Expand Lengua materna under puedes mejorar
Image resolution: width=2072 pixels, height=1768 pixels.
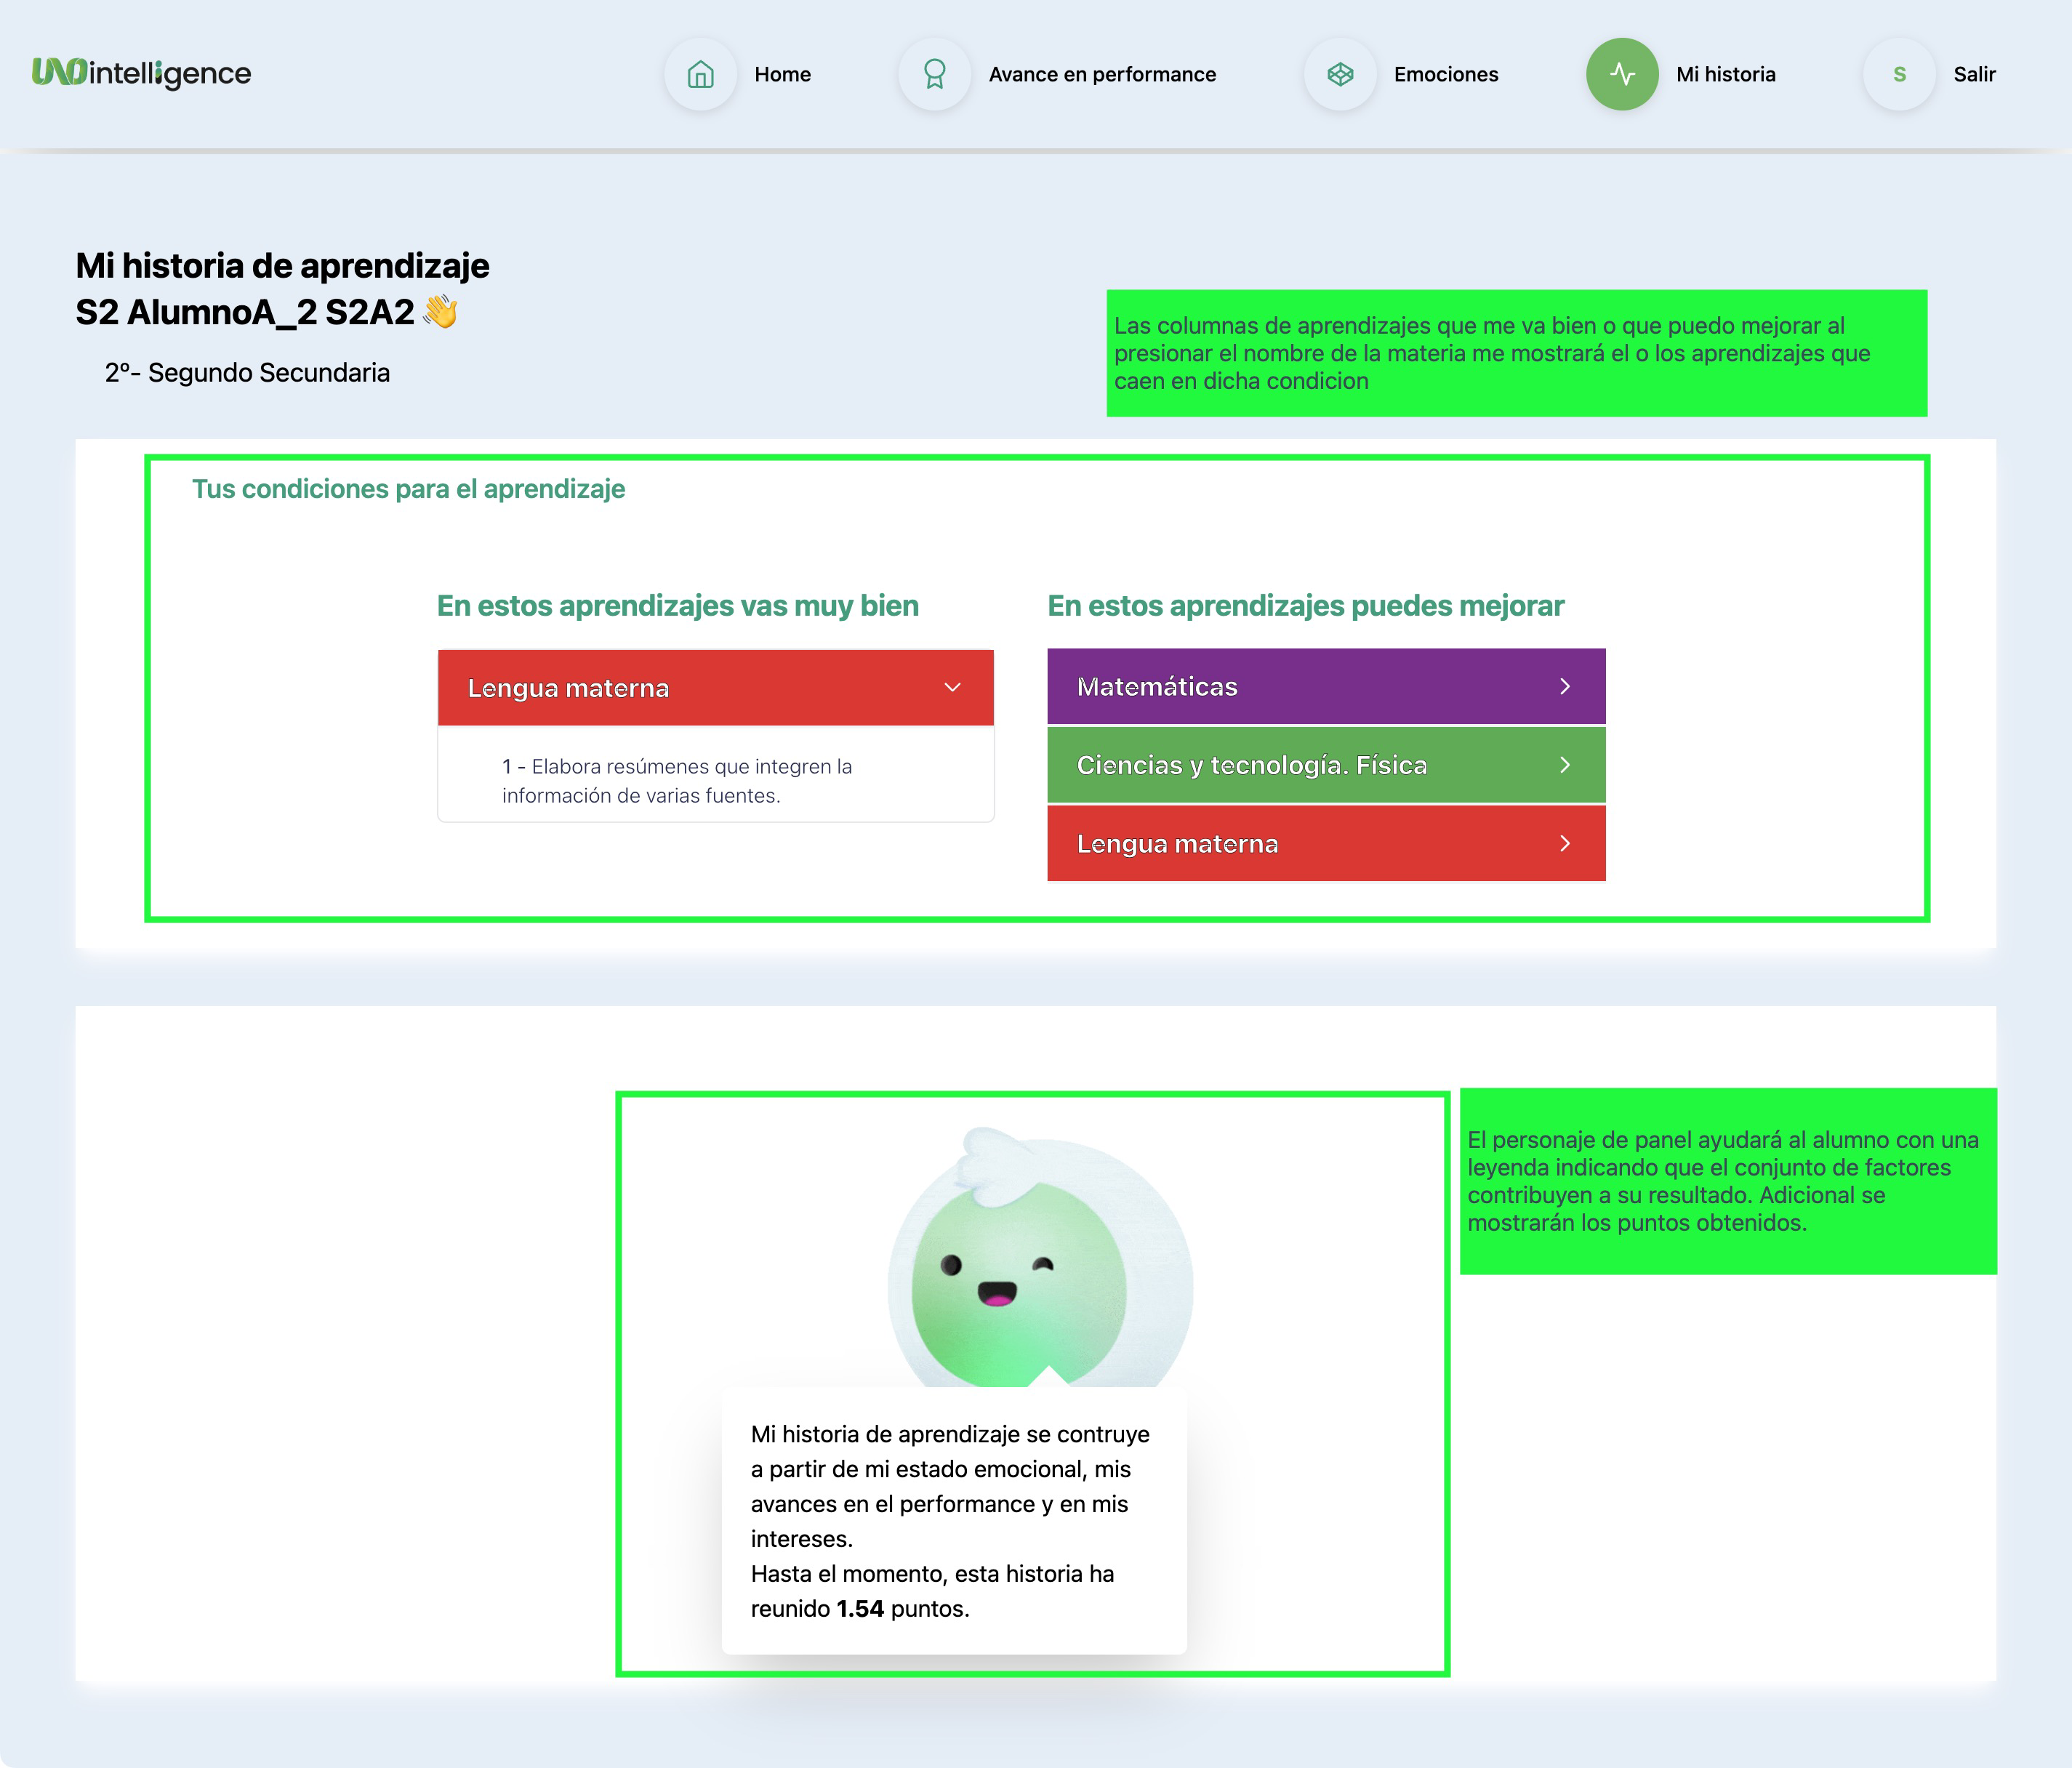1565,844
